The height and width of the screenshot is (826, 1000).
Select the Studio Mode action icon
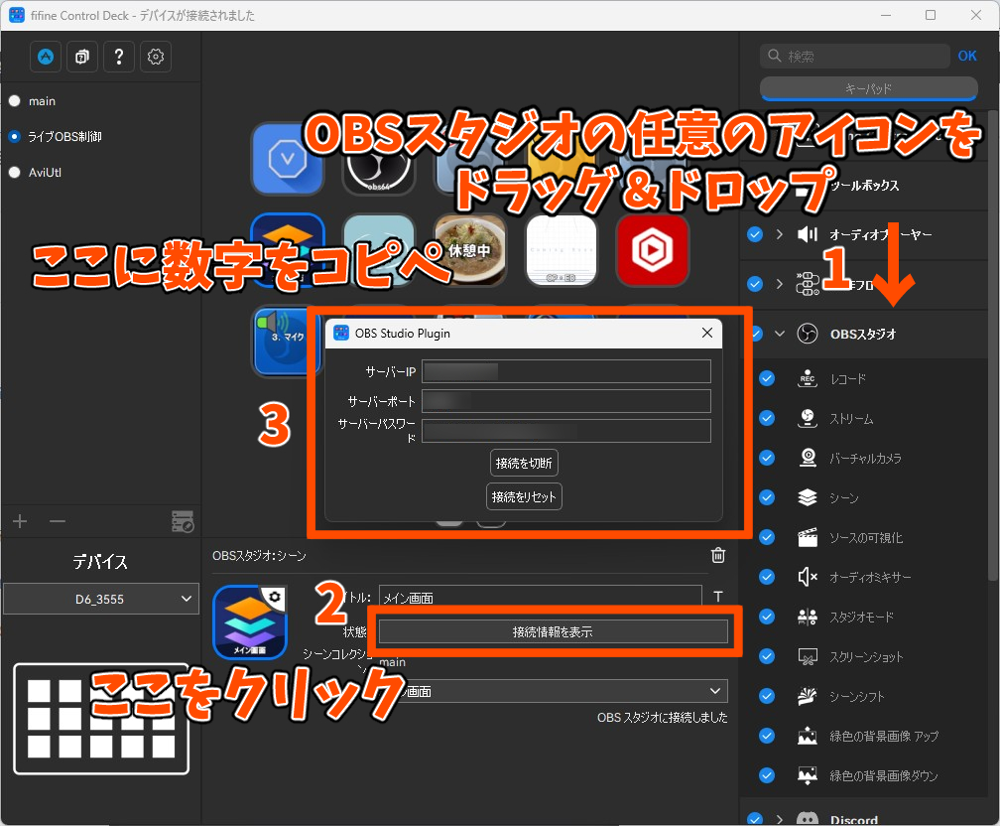(808, 618)
